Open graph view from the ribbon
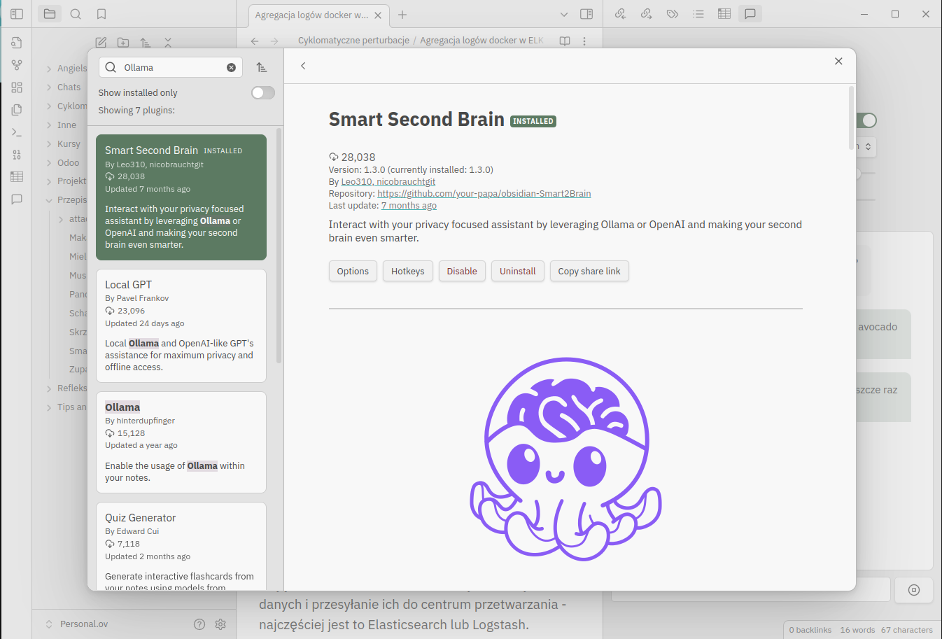Image resolution: width=942 pixels, height=639 pixels. click(x=17, y=65)
